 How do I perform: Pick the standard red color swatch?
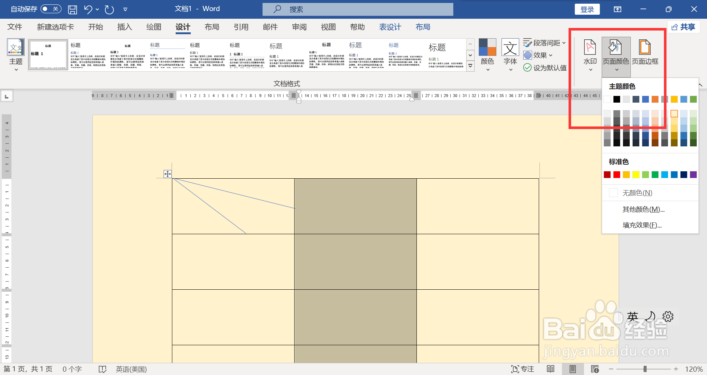(x=617, y=175)
